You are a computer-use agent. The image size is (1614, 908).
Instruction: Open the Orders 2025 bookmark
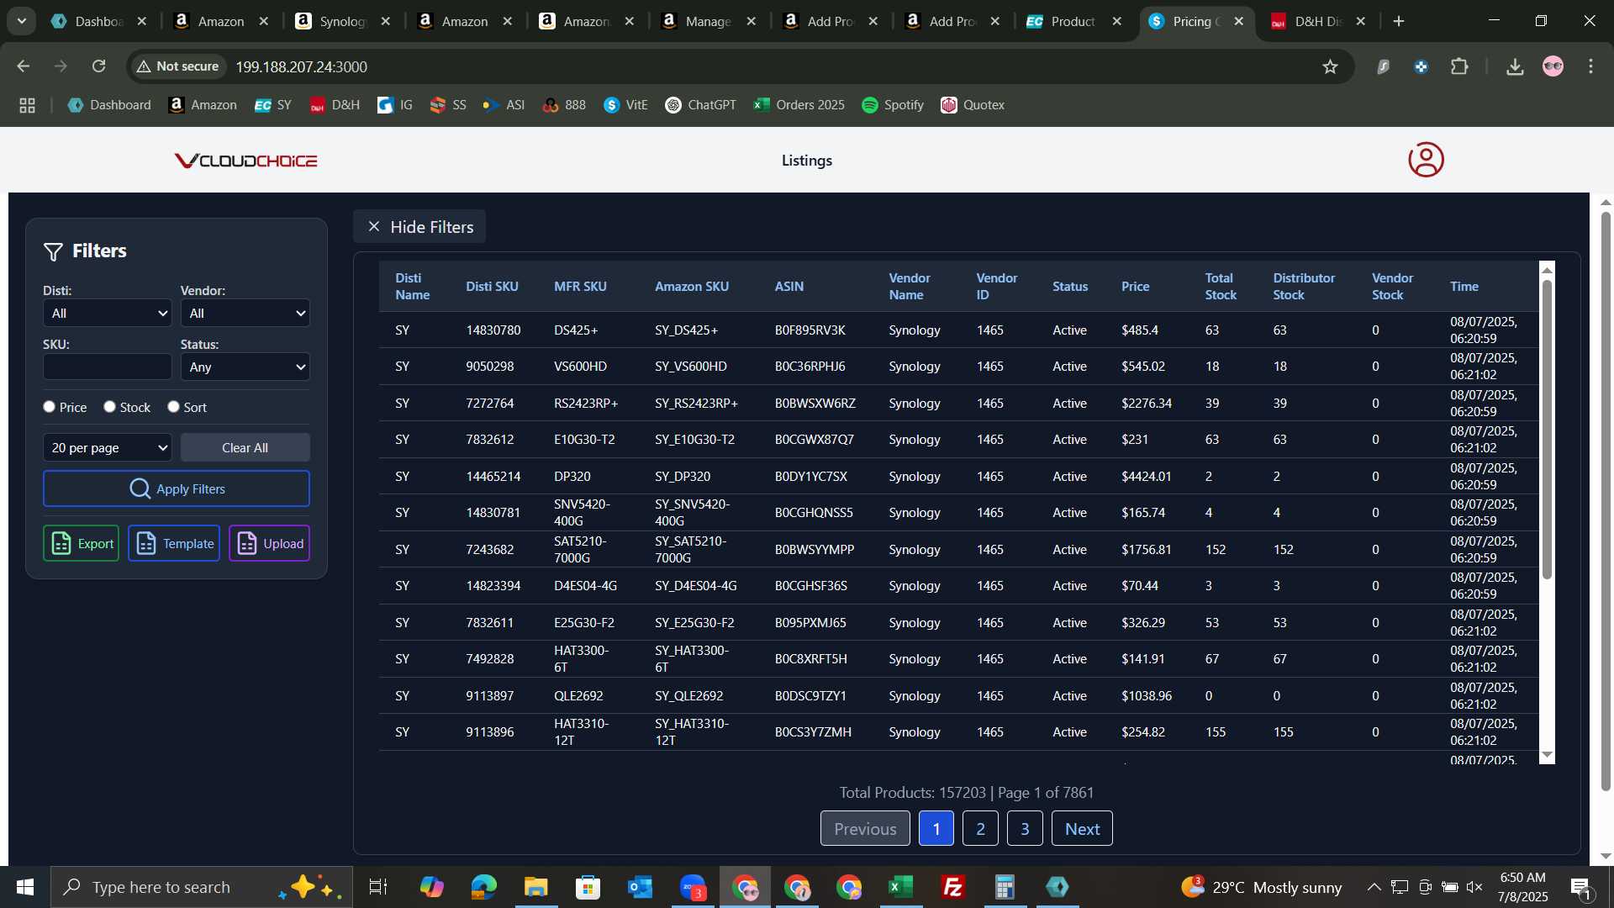[799, 105]
